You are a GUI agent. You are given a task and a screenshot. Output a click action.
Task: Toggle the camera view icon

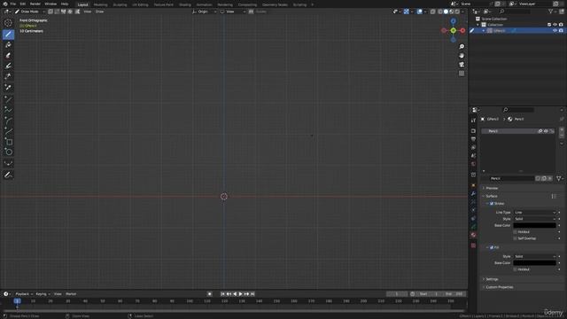(462, 65)
